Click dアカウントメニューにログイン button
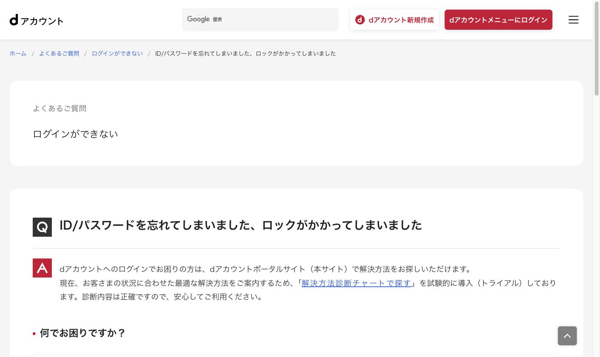 [x=498, y=20]
